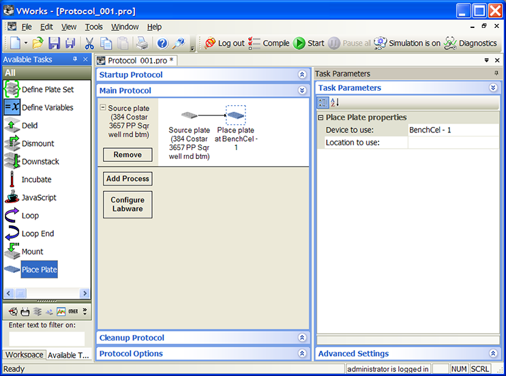
Task: Expand the Startup Protocol section
Action: [x=302, y=74]
